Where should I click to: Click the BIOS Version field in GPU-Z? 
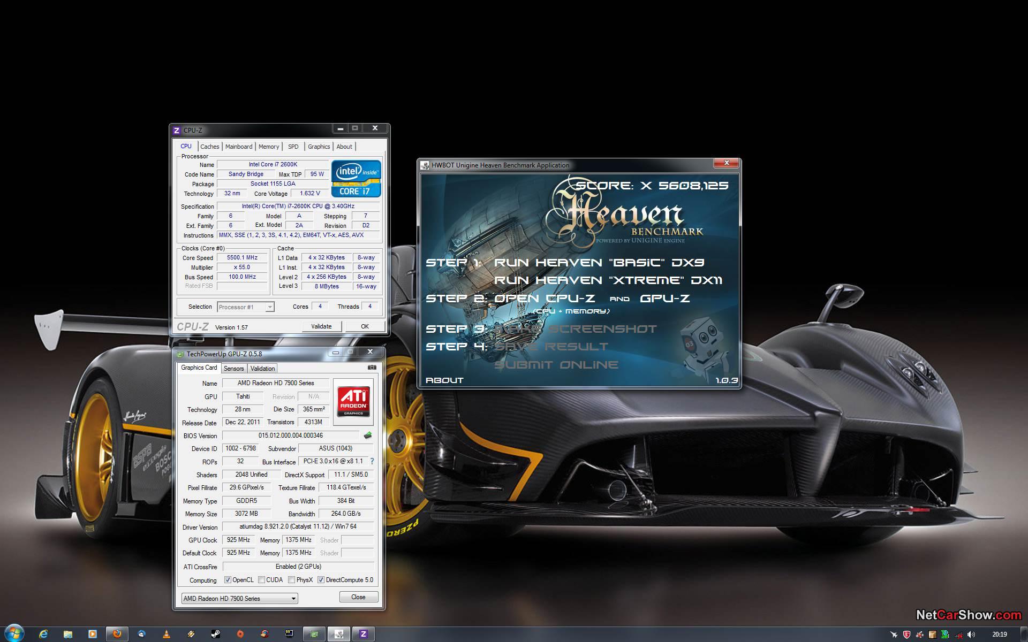click(291, 435)
